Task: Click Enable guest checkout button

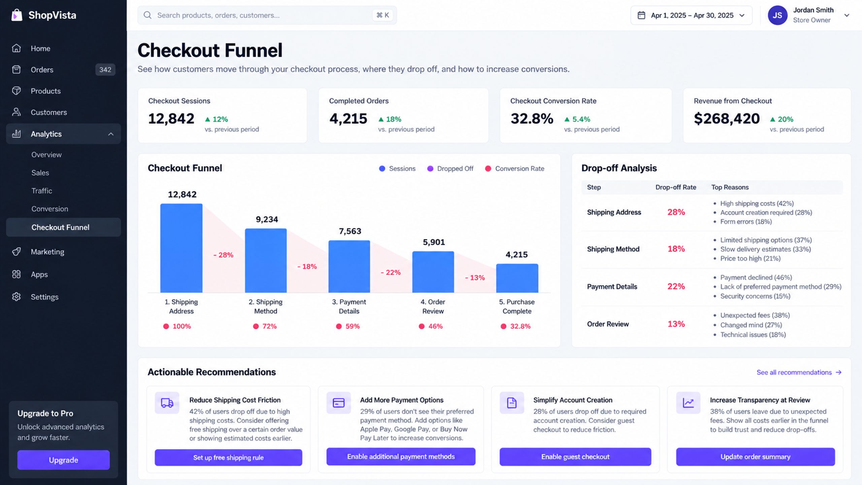Action: coord(575,457)
